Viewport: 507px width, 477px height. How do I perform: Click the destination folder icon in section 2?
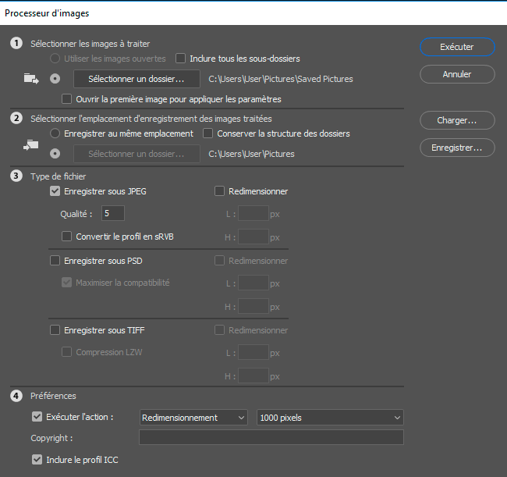click(x=31, y=144)
